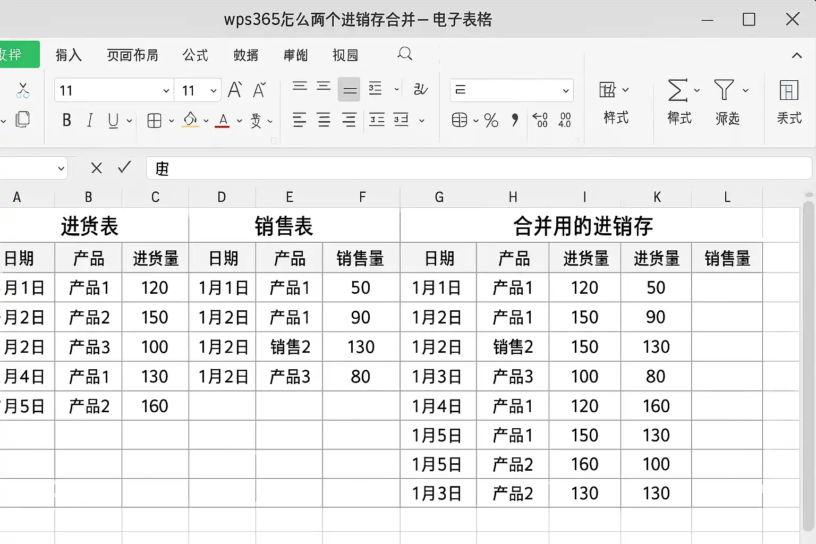Confirm the entry with the checkmark button
Screen dimensions: 816x544
124,168
